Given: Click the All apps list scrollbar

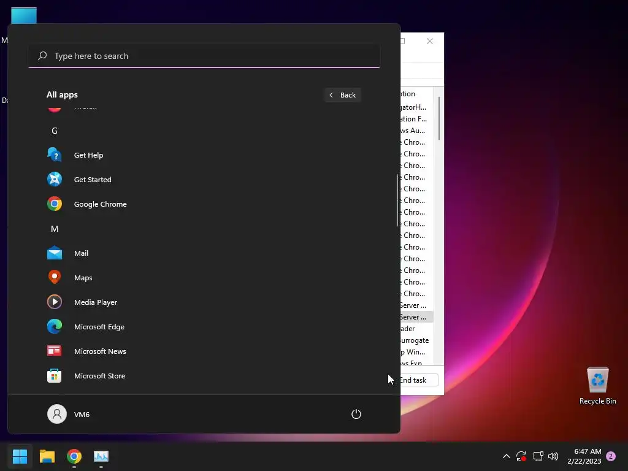Looking at the screenshot, I should coord(397,201).
